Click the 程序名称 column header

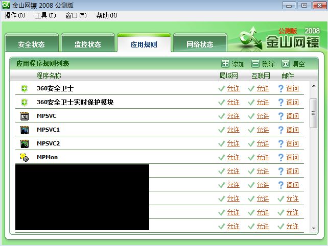[49, 76]
